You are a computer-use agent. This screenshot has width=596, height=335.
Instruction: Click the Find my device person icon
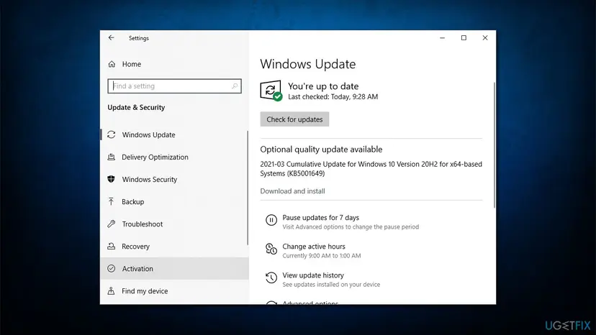click(111, 291)
